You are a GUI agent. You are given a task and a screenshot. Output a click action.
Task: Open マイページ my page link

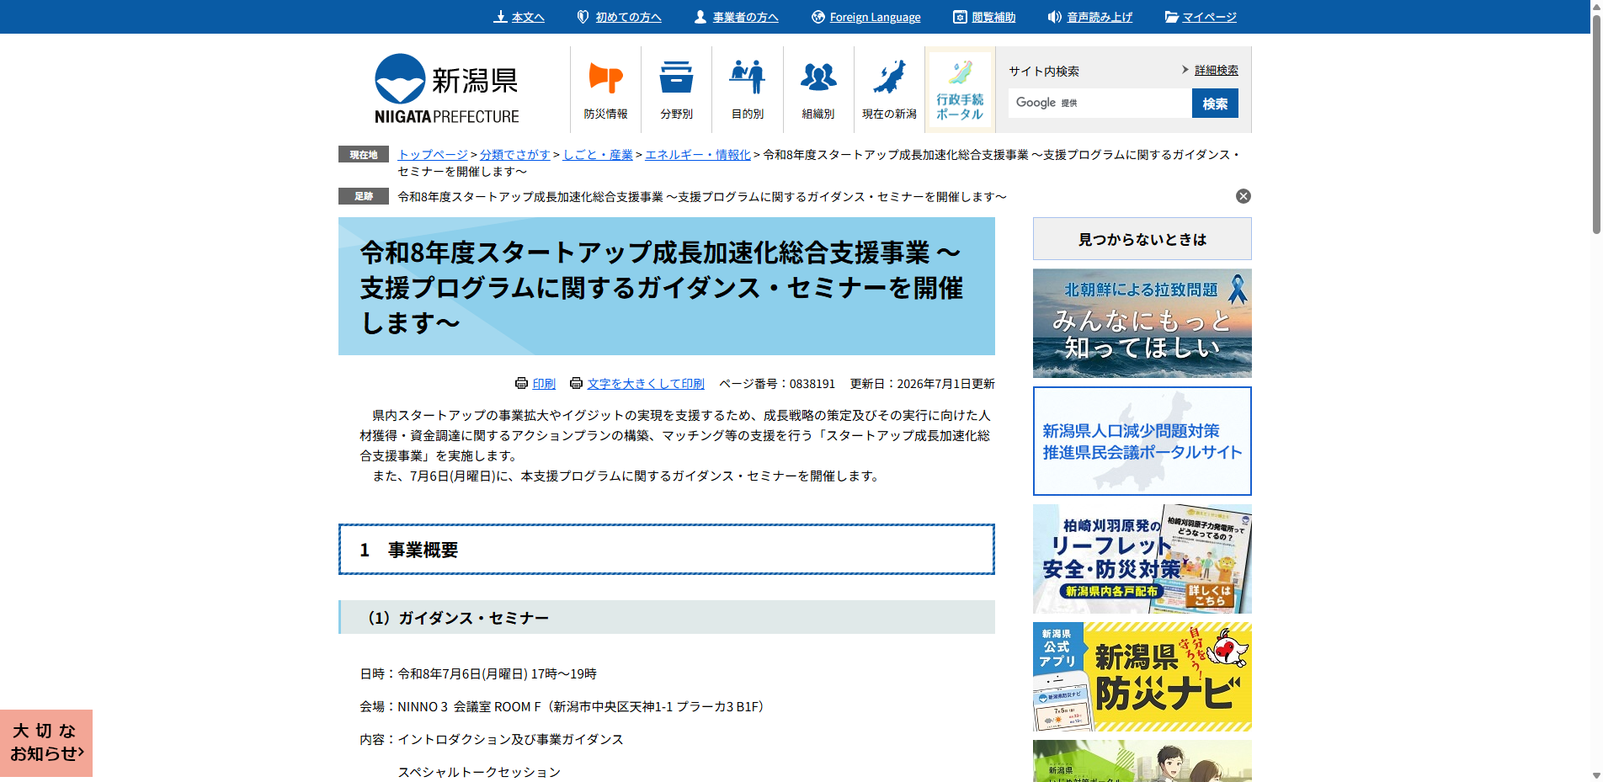point(1209,17)
